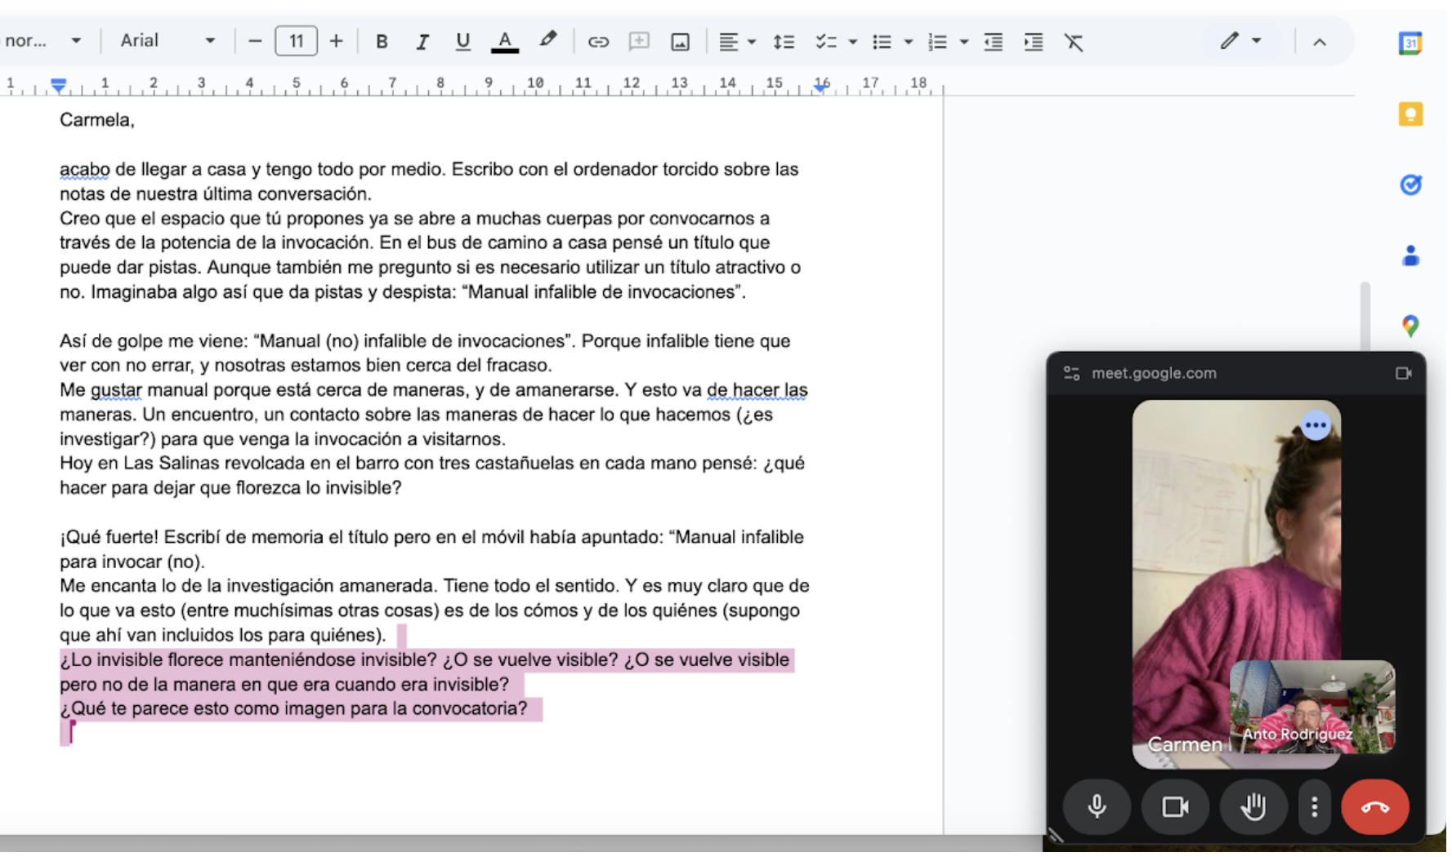Open the text color picker

tap(505, 42)
